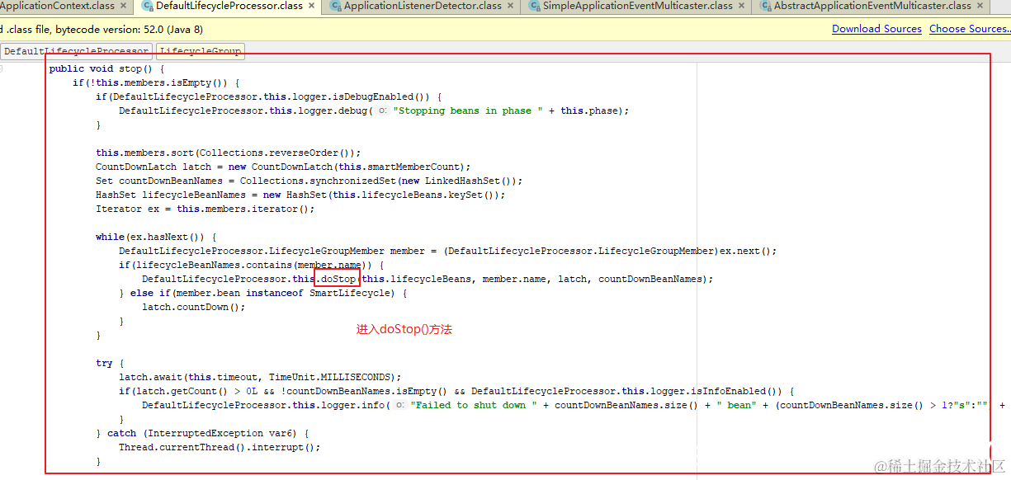The height and width of the screenshot is (480, 1011).
Task: Select the DefaultLifecycleProcessor.class tab
Action: point(229,6)
